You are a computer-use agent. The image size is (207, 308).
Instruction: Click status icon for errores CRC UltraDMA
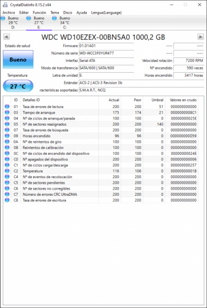coord(7,194)
